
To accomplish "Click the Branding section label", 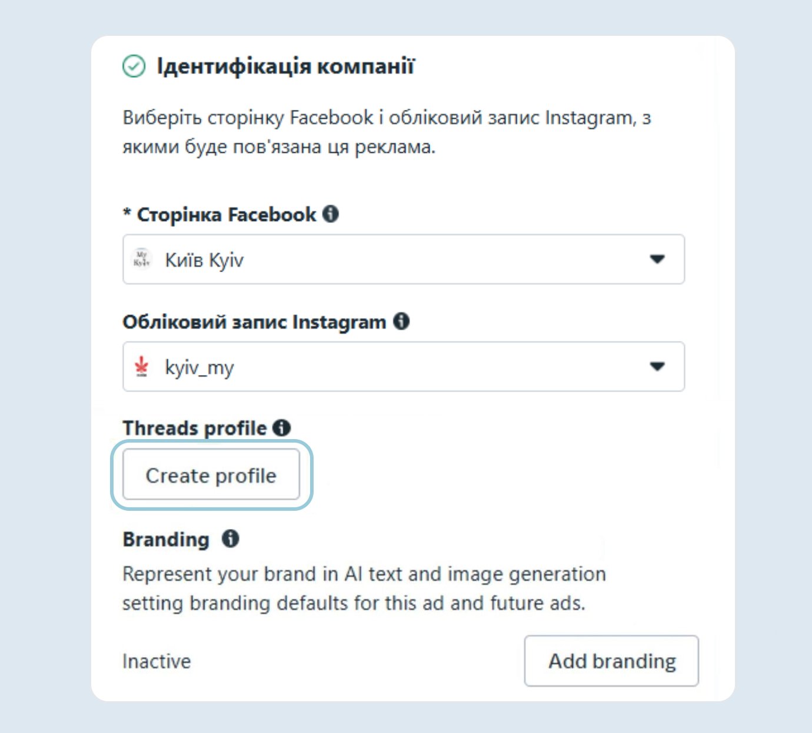I will (x=166, y=539).
